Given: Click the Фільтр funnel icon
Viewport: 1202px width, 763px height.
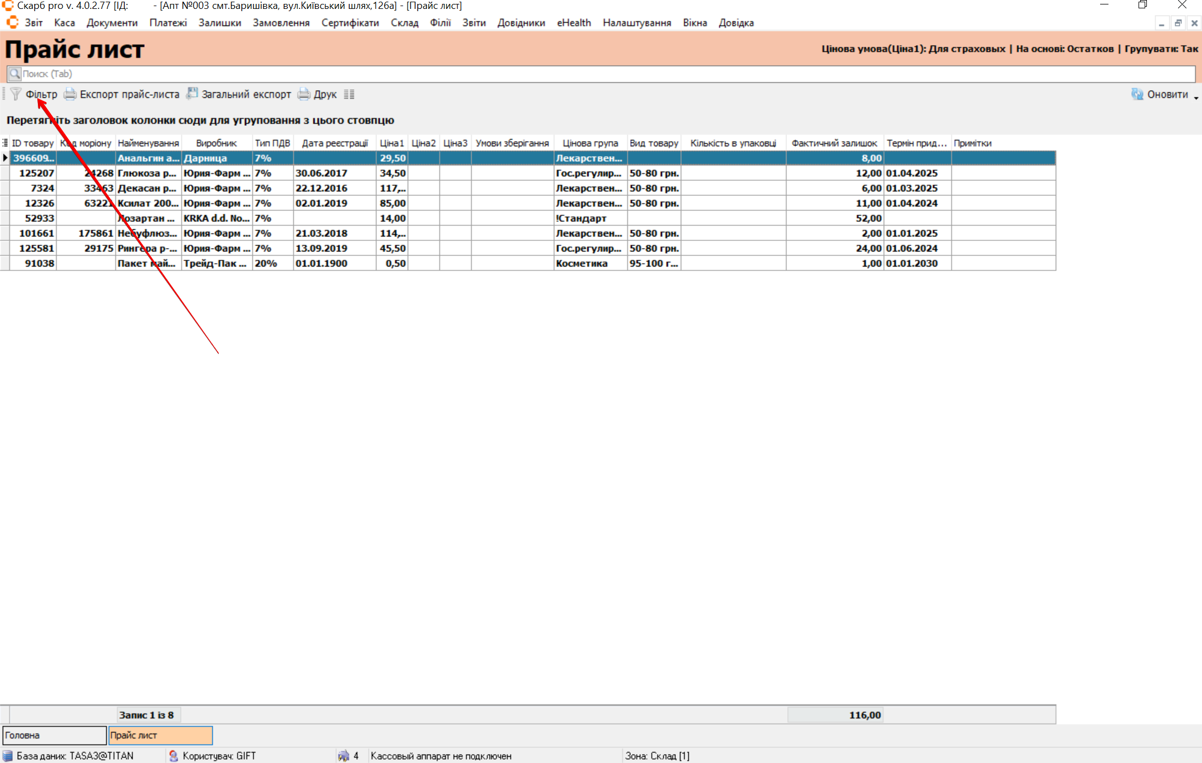Looking at the screenshot, I should coord(16,94).
